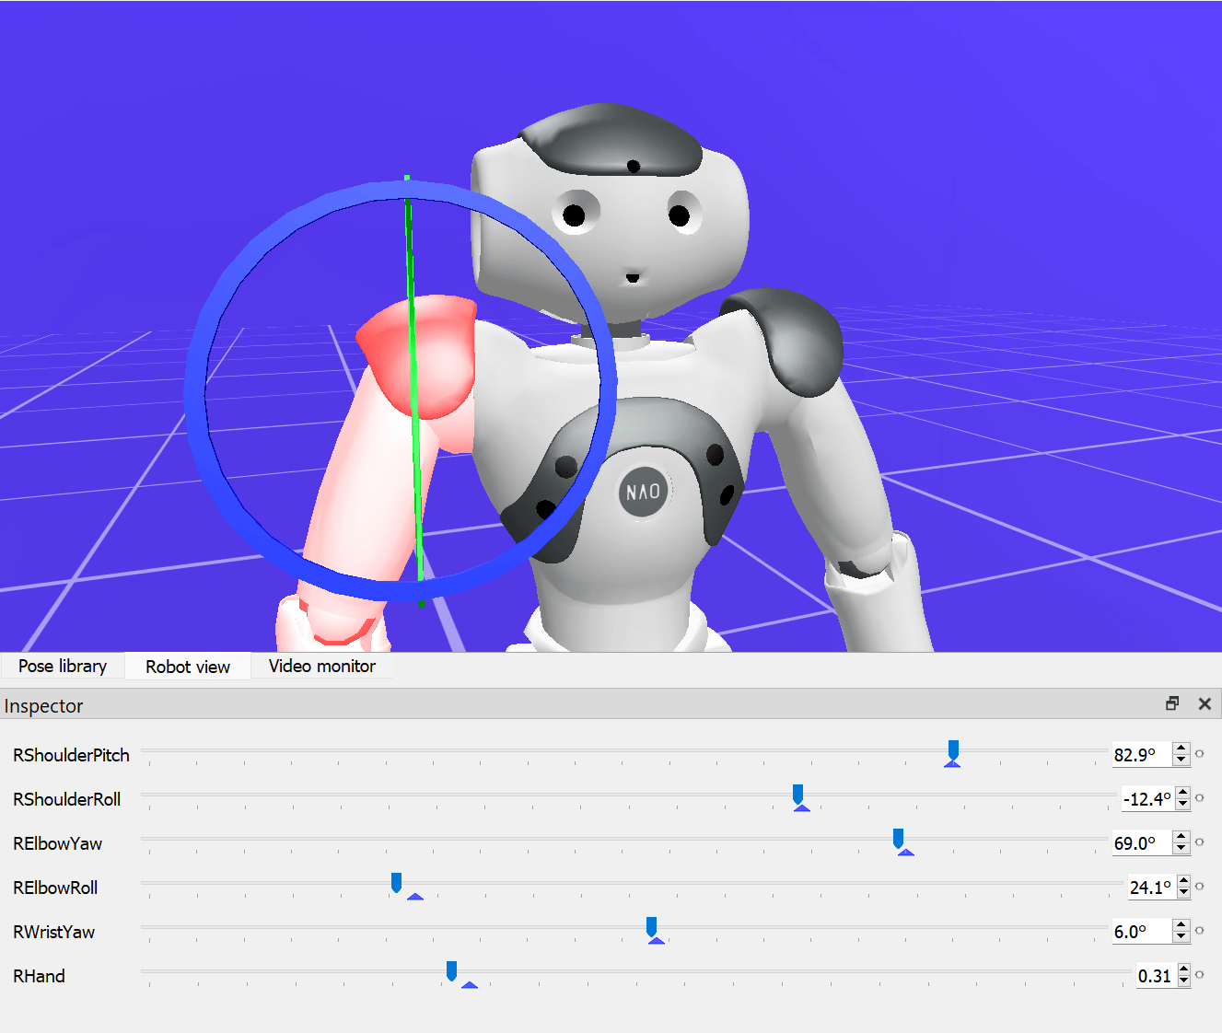Click the NAO chest button on robot
The height and width of the screenshot is (1033, 1222).
[644, 491]
